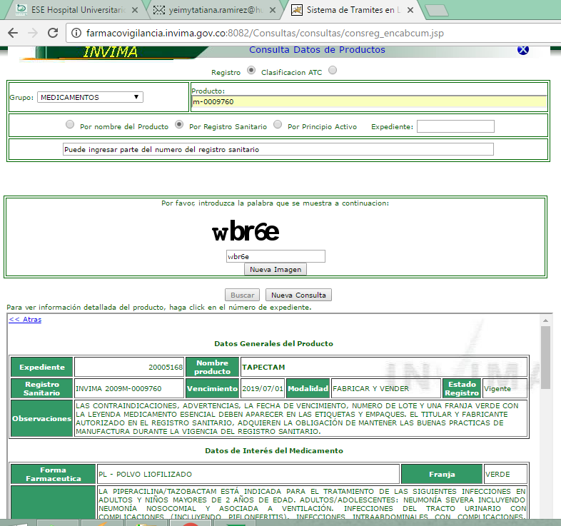Click the Expediente input field

tap(455, 126)
